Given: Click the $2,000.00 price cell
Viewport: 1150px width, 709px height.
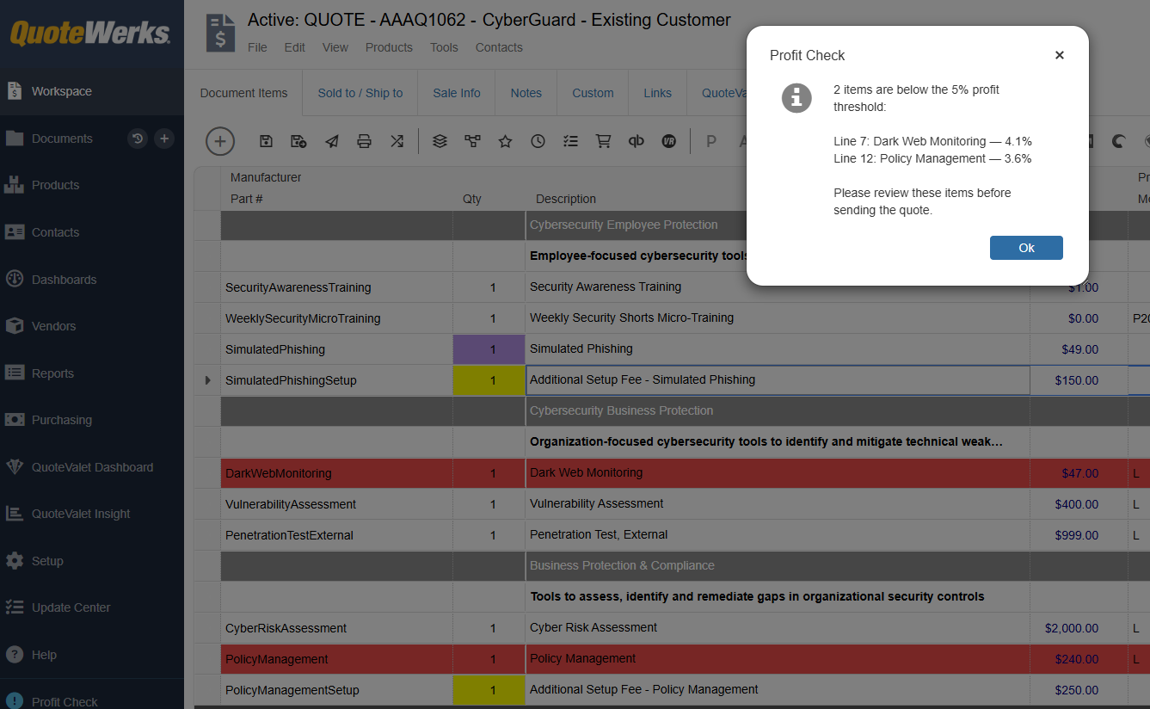Looking at the screenshot, I should point(1079,628).
